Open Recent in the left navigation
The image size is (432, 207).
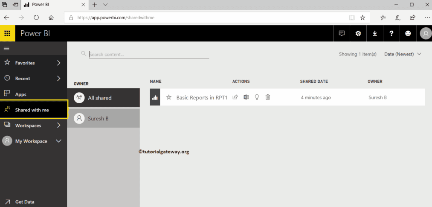coord(23,79)
